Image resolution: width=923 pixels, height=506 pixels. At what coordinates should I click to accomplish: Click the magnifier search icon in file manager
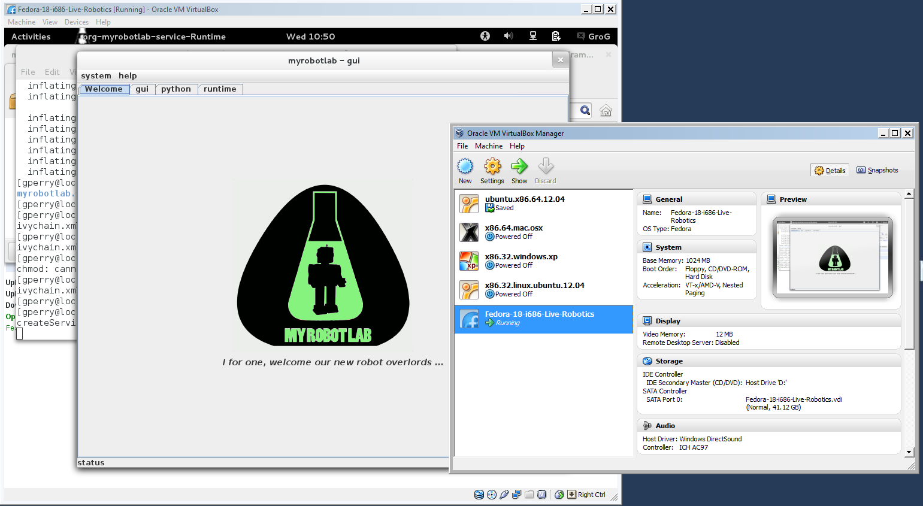click(x=585, y=110)
